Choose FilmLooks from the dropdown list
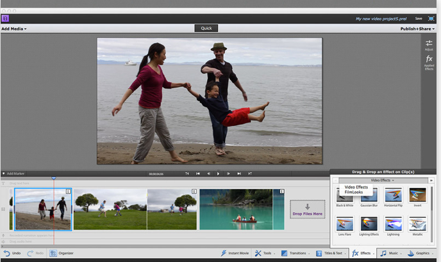Viewport: 441px width, 262px height. point(354,192)
